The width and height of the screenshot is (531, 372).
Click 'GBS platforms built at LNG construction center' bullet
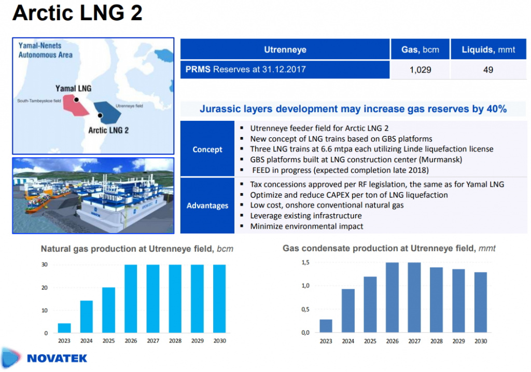click(356, 159)
